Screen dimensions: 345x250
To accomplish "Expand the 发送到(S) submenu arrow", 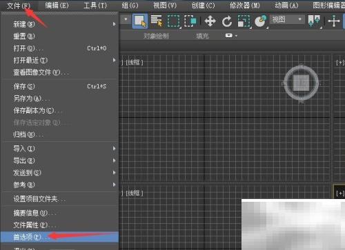I will 114,172.
